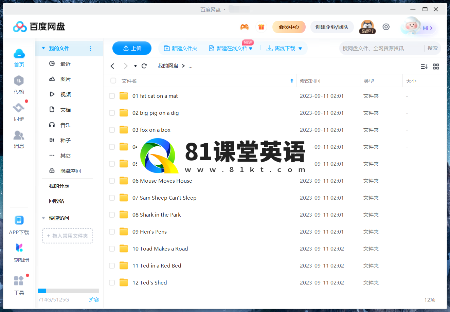Click the SVIP husky avatar badge
Image resolution: width=450 pixels, height=312 pixels.
tap(367, 27)
